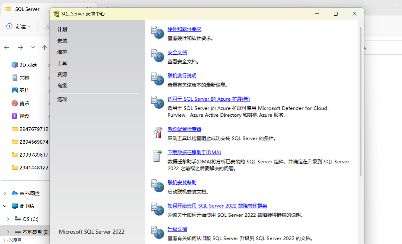Viewport: 402px width, 244px height.
Task: Click the SQL Server 安装中心 title bar icon
Action: 56,14
